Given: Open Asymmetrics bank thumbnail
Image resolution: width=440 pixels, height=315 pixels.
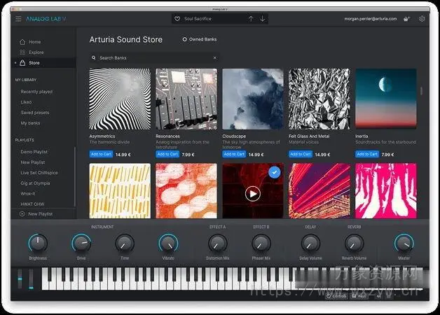Looking at the screenshot, I should (120, 99).
